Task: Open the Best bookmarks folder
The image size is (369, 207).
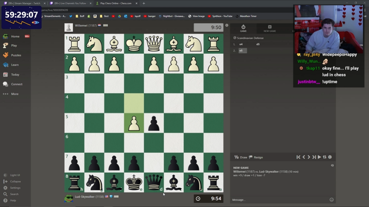Action: click(x=104, y=16)
